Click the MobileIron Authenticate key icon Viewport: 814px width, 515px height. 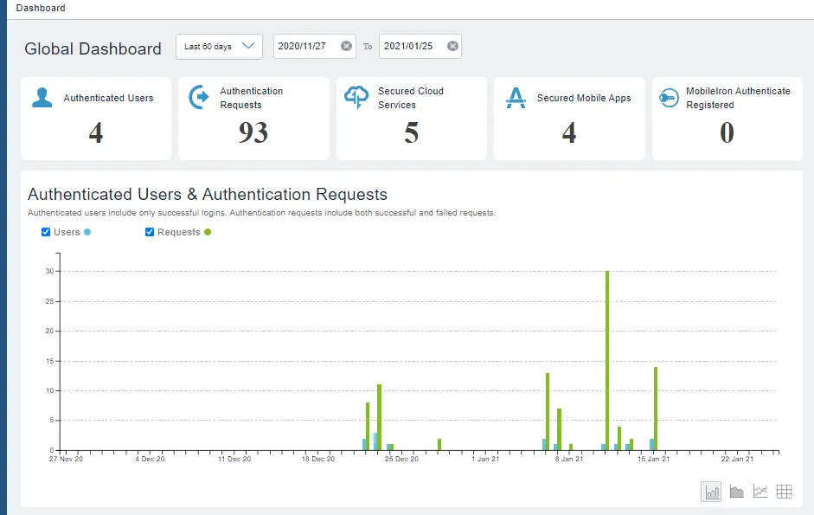click(669, 98)
